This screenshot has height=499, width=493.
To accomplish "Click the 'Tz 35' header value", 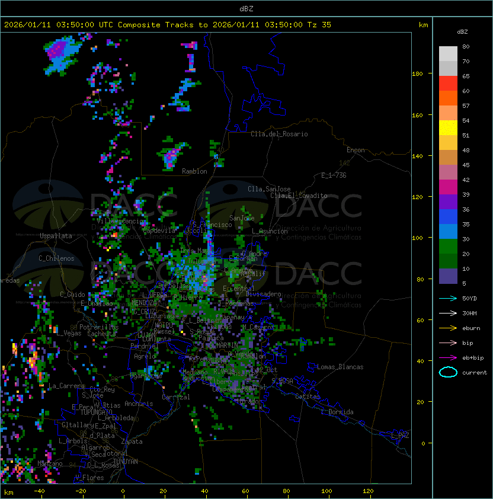I will (319, 25).
